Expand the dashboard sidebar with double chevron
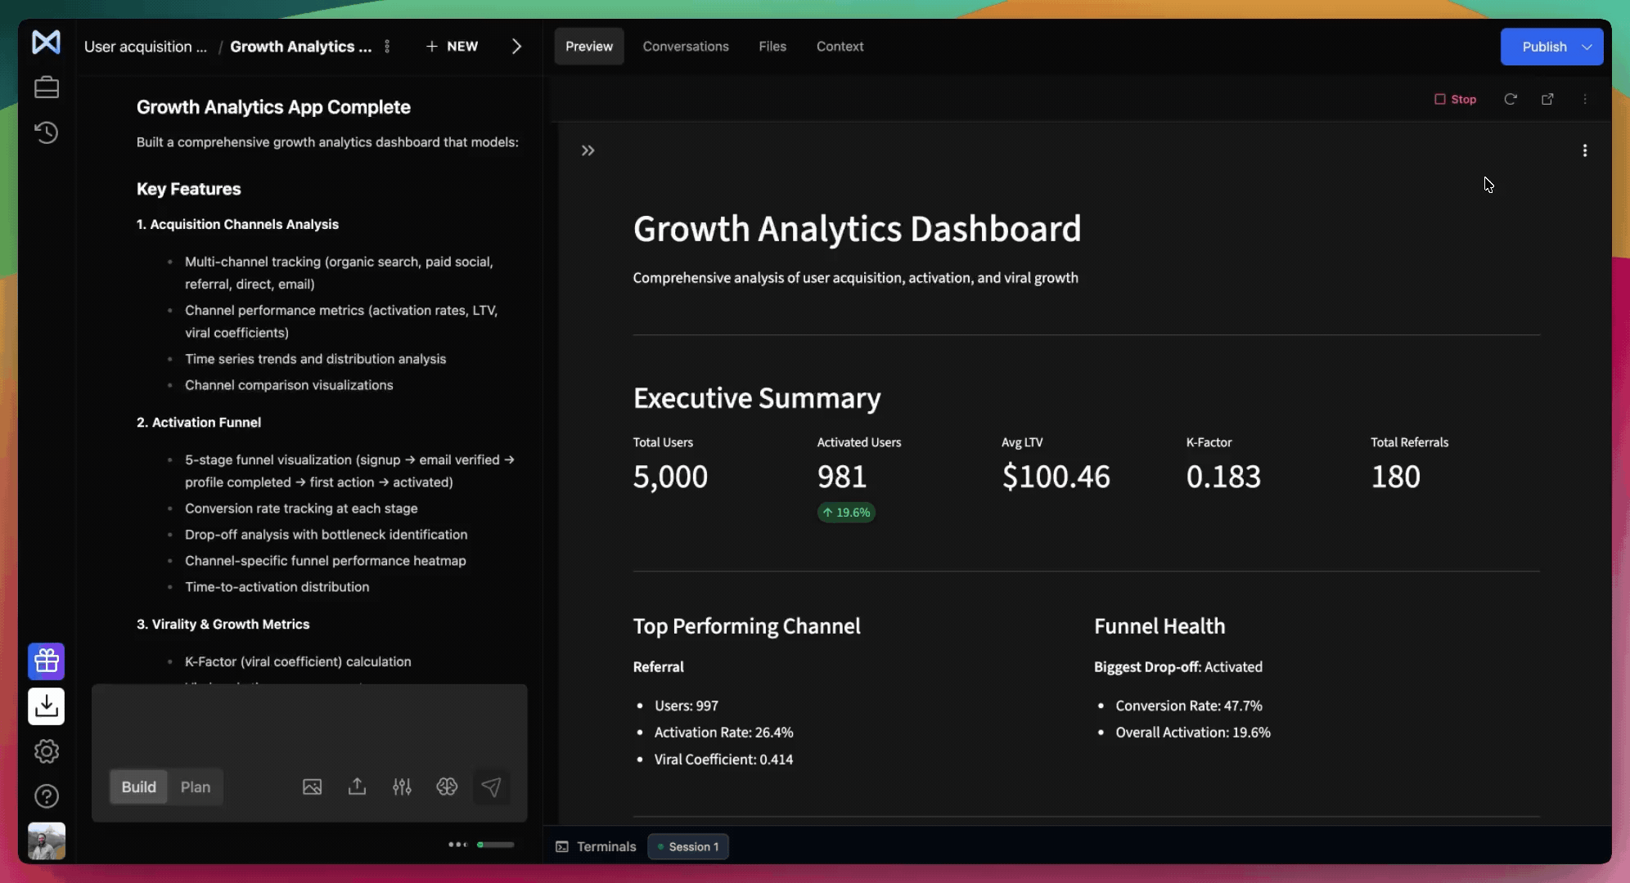 588,150
